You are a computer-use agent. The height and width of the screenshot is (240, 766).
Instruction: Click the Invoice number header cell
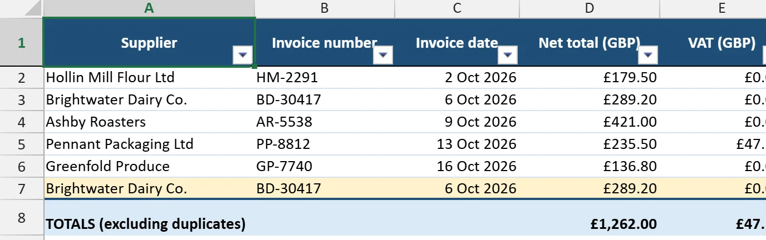325,42
